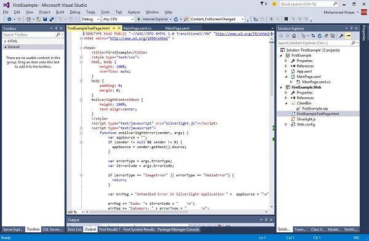Click Home icon in Solution Explorer toolbar

tap(294, 36)
